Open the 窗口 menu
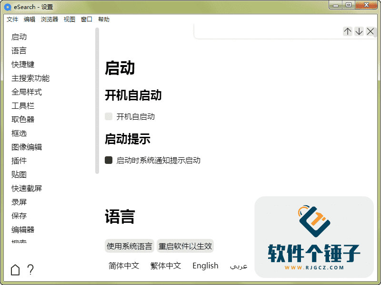Image resolution: width=381 pixels, height=285 pixels. pos(86,19)
